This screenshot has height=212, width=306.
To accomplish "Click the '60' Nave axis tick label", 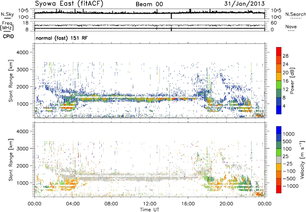I will click(x=273, y=23).
